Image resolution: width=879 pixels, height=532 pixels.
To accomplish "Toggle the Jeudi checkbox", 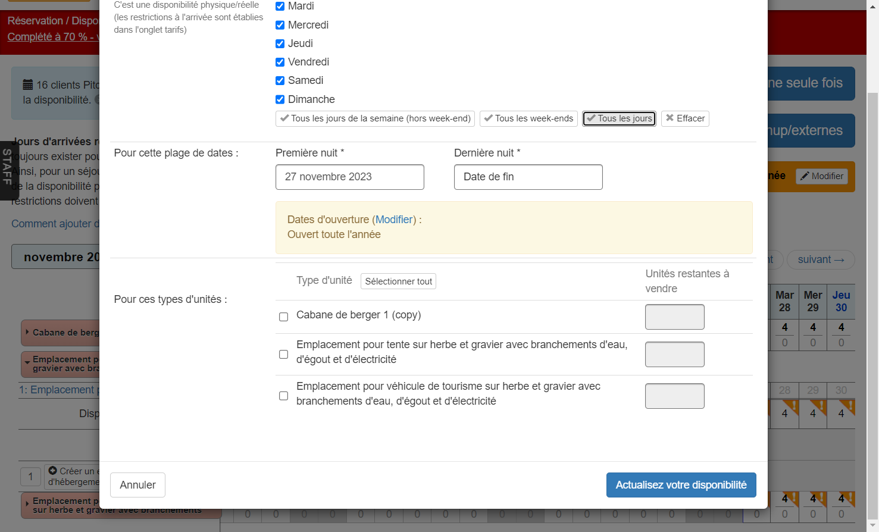I will [x=280, y=43].
